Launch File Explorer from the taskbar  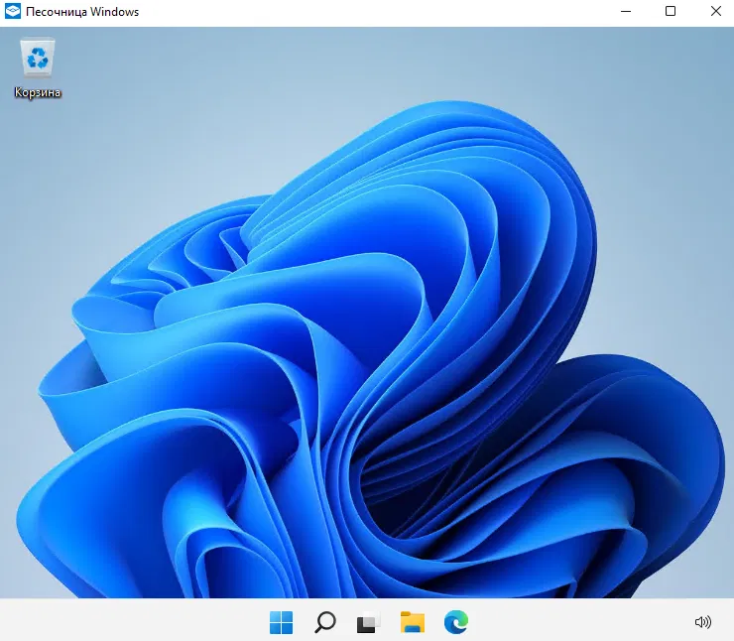pyautogui.click(x=413, y=622)
